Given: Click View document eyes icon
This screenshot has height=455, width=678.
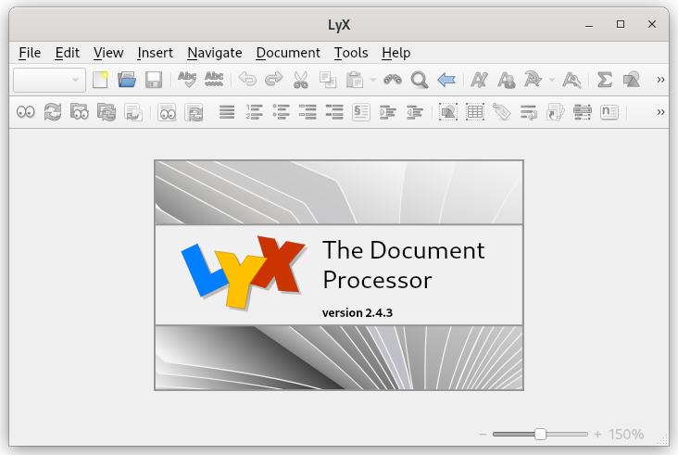Looking at the screenshot, I should 26,112.
